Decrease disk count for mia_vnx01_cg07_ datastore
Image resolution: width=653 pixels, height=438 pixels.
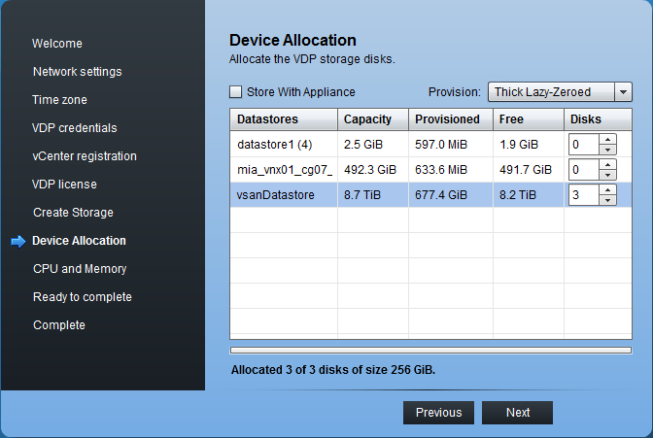point(608,175)
